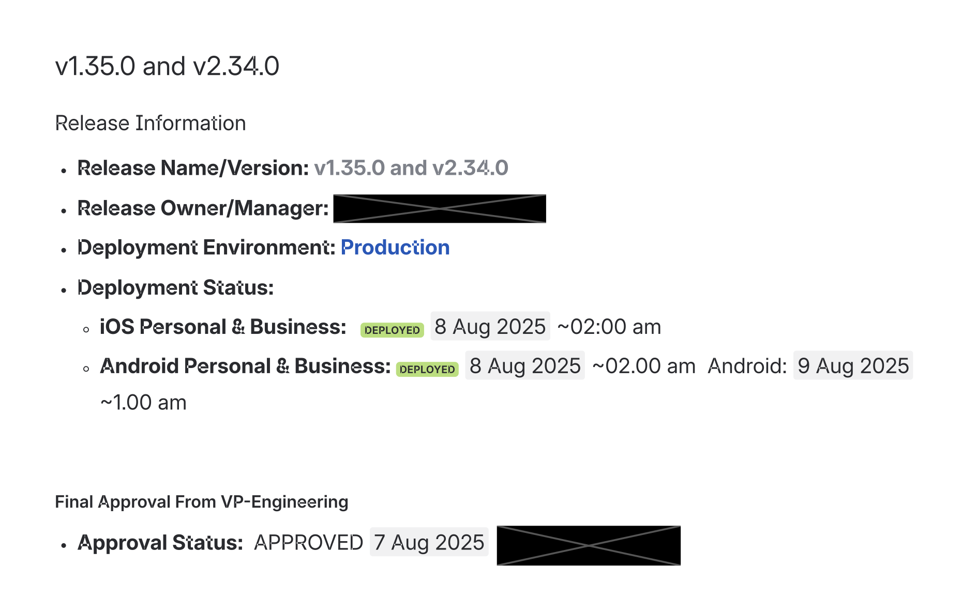Screen dimensions: 962x613
Task: Click the gray version text v1.35.0 and v2.34.0
Action: click(x=411, y=168)
